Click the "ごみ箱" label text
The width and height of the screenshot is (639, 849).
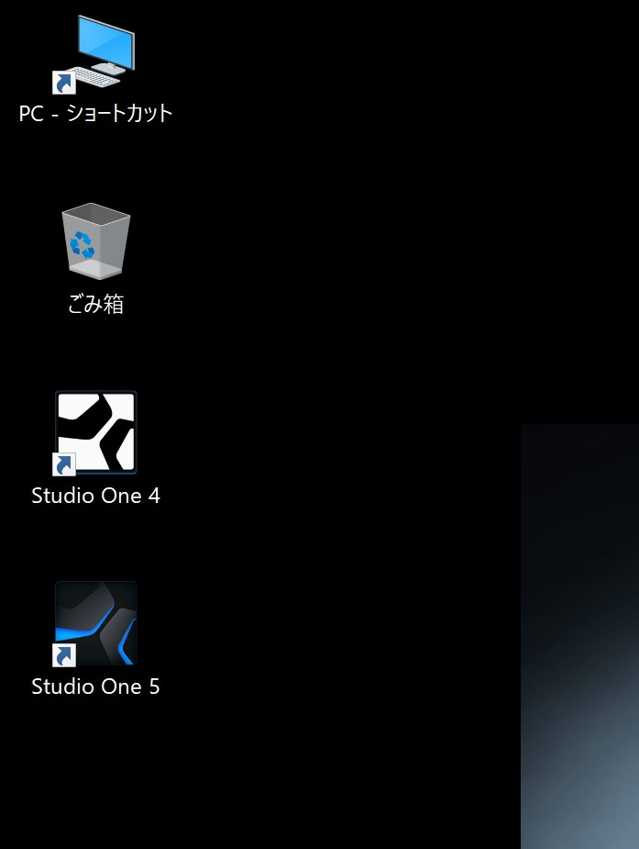pos(95,304)
